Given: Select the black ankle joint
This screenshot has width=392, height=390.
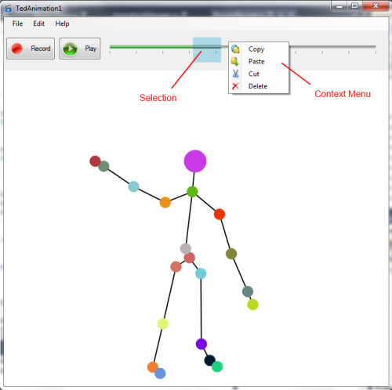Looking at the screenshot, I should (x=209, y=360).
